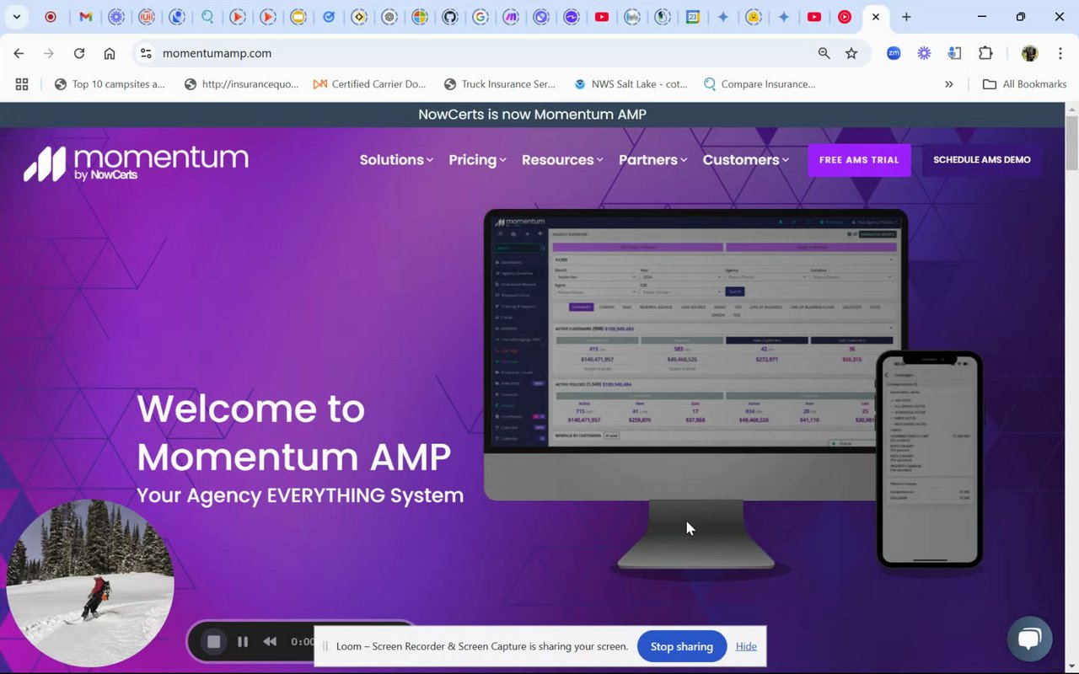The width and height of the screenshot is (1079, 674).
Task: Click the Loom webcam bubble
Action: (x=90, y=583)
